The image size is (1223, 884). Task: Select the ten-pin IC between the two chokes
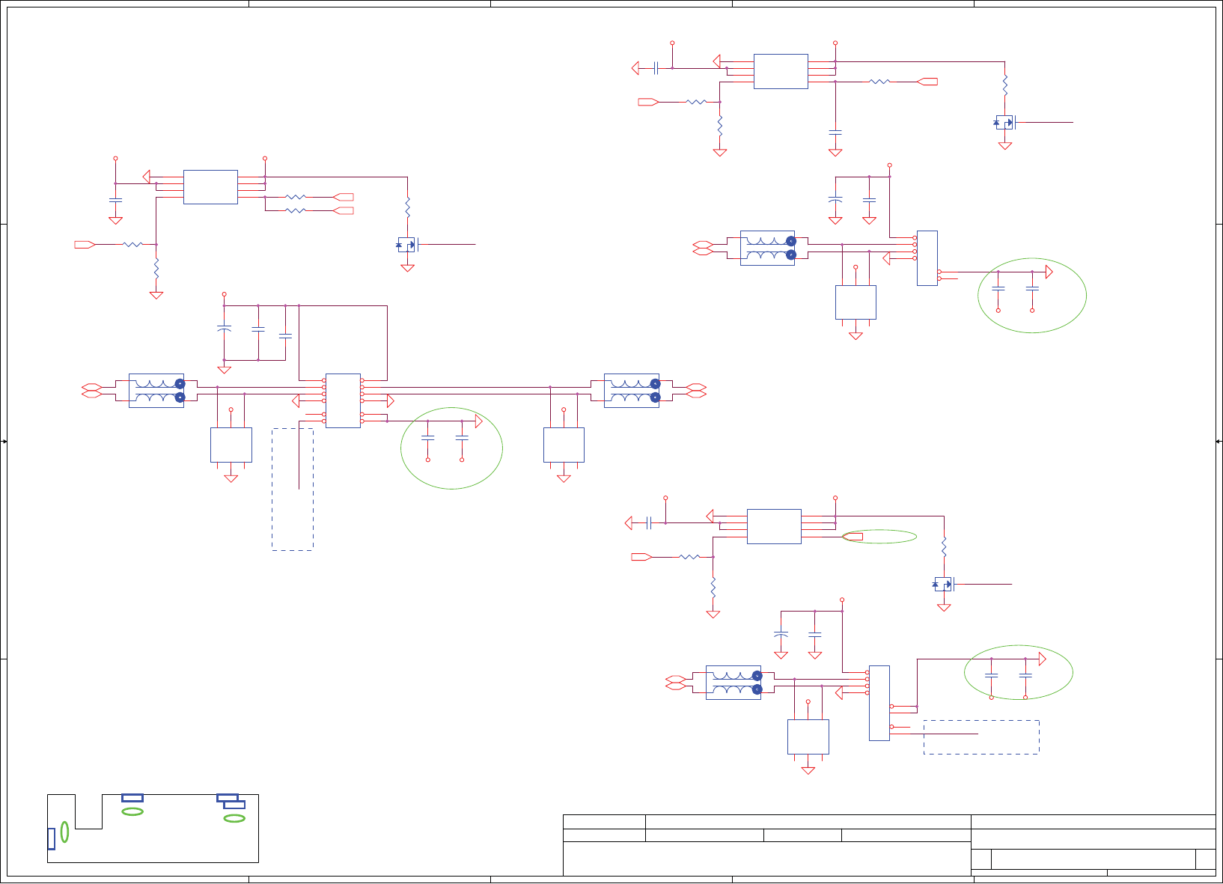343,400
